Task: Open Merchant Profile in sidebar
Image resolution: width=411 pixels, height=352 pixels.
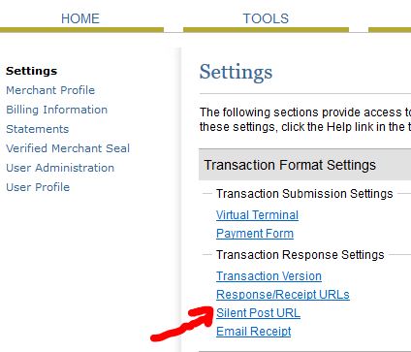Action: [x=50, y=90]
